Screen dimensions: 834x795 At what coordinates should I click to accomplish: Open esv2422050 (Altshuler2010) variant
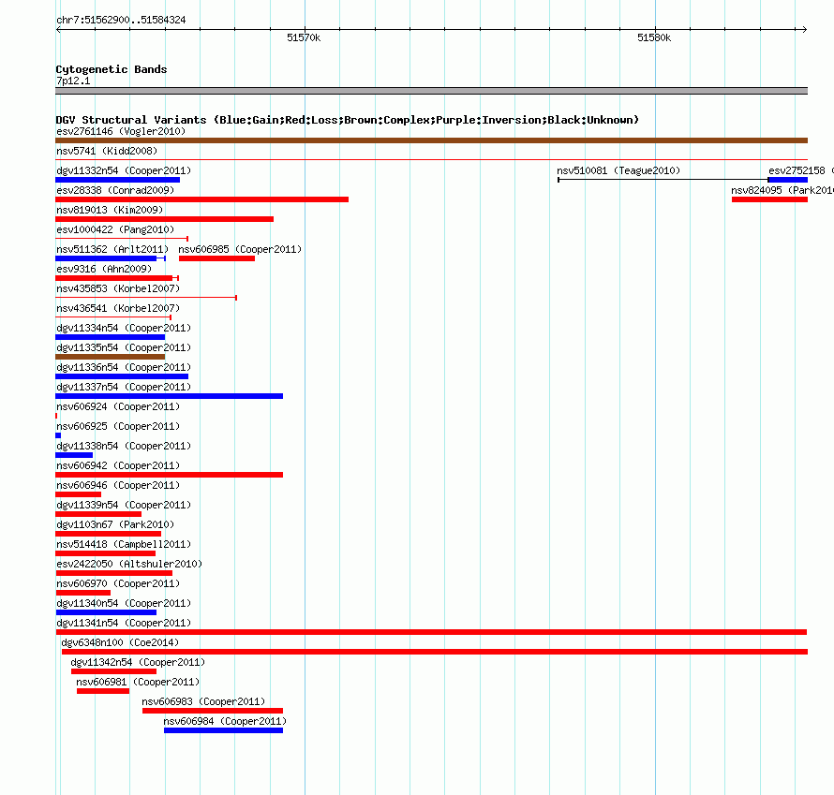[x=129, y=564]
